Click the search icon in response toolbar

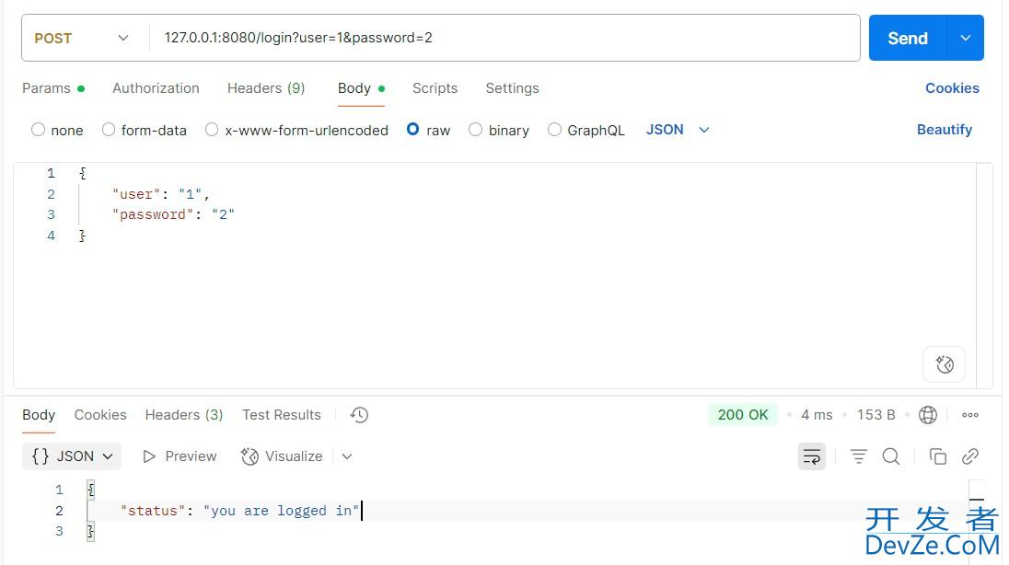tap(890, 455)
